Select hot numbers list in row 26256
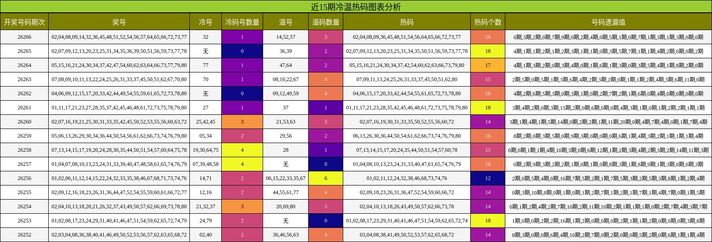Viewport: 712px width, 242px height. pyautogui.click(x=407, y=178)
